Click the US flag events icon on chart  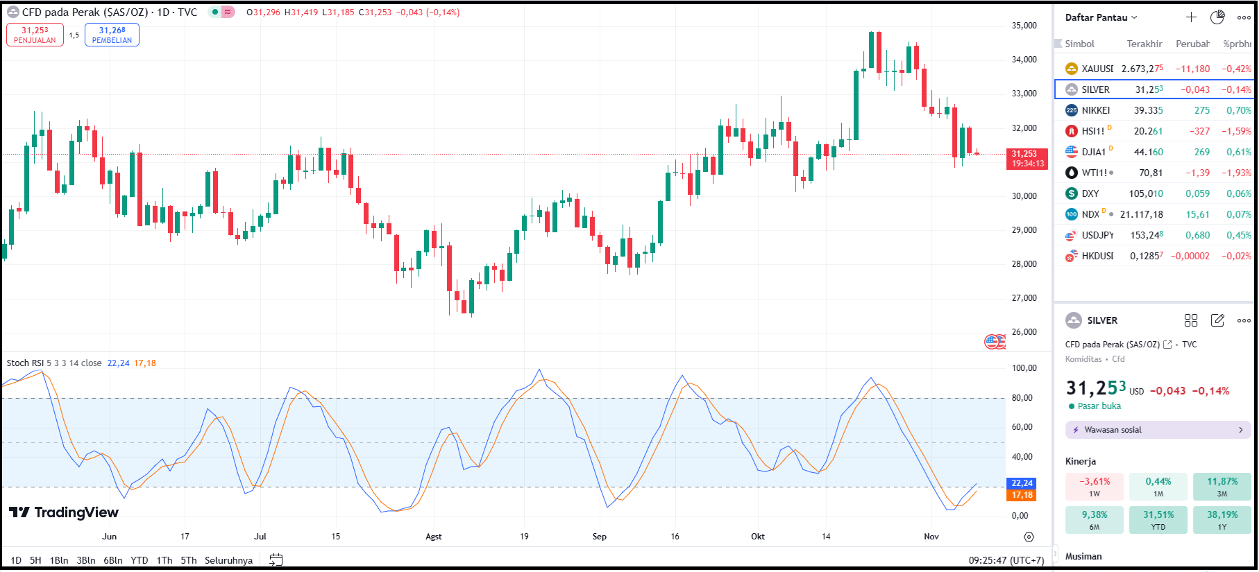(x=992, y=341)
